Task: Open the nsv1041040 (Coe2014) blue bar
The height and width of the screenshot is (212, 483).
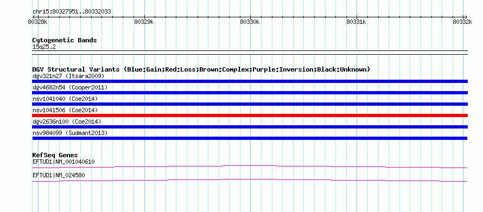Action: [250, 104]
